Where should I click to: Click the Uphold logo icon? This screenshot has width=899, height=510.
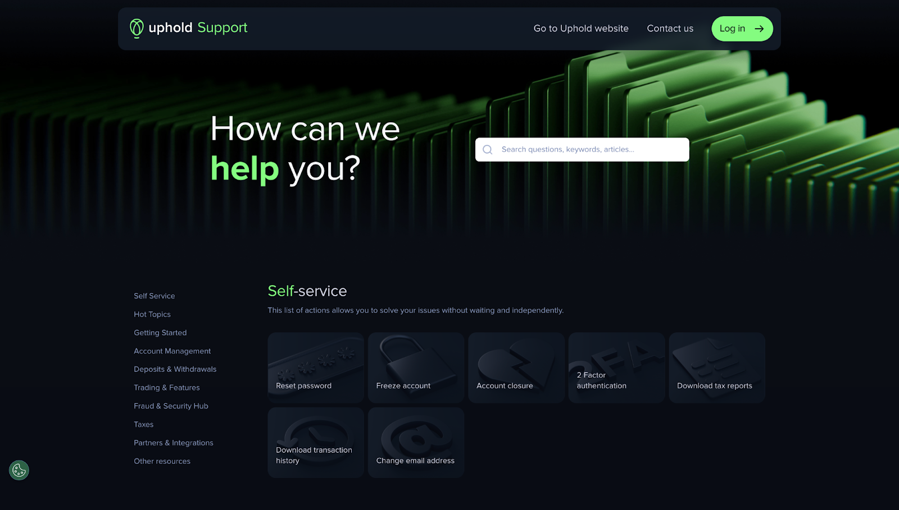pyautogui.click(x=137, y=28)
